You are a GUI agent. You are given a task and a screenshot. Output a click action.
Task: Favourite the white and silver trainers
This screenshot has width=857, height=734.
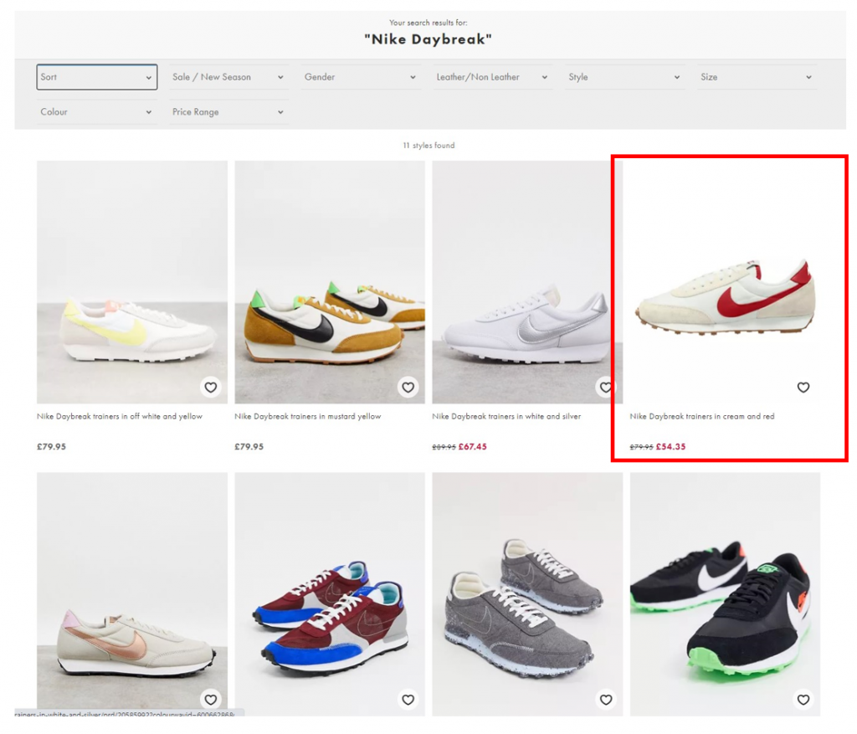[606, 388]
